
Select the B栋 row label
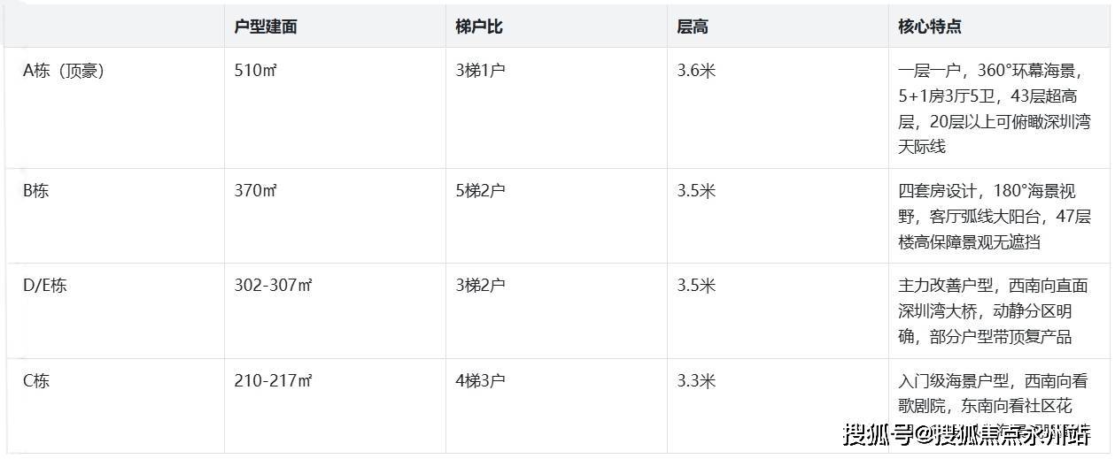[36, 190]
